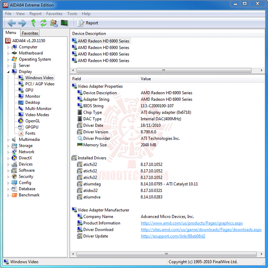Click the Field column header
Viewport: 268px width, 268px height.
pyautogui.click(x=104, y=79)
